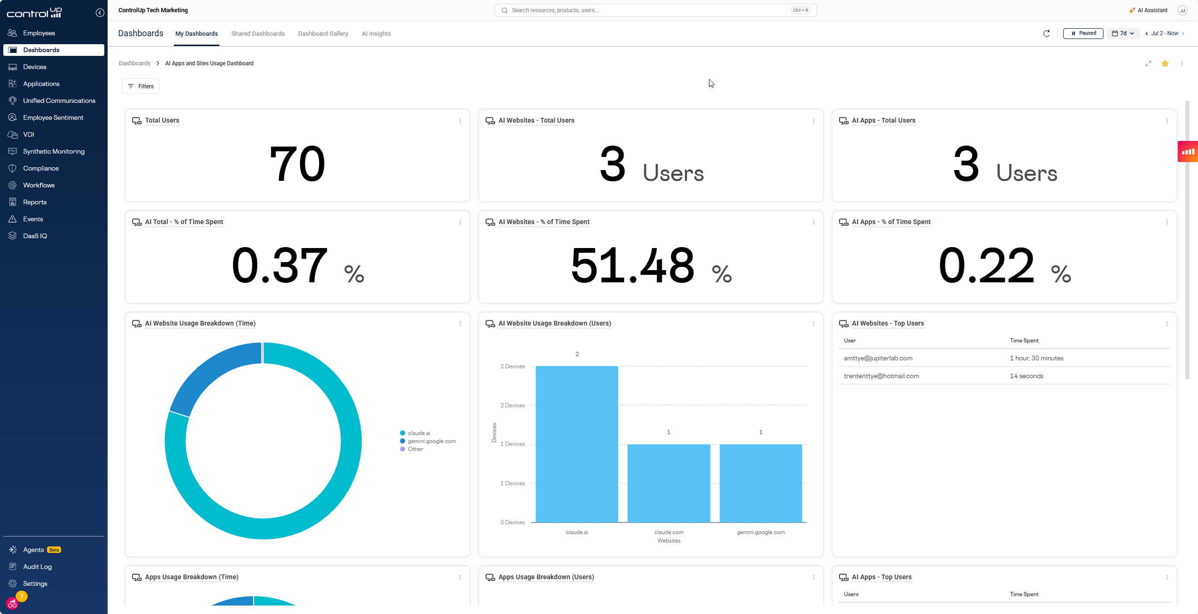Open the Synthetic Monitoring sidebar item
This screenshot has height=614, width=1198.
pos(54,151)
